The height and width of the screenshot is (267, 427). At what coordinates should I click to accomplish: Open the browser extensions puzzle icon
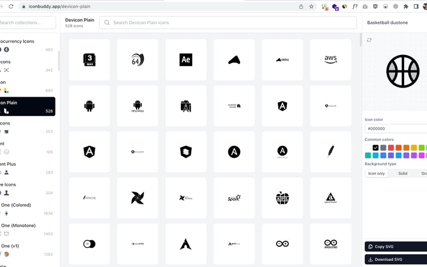tap(406, 6)
